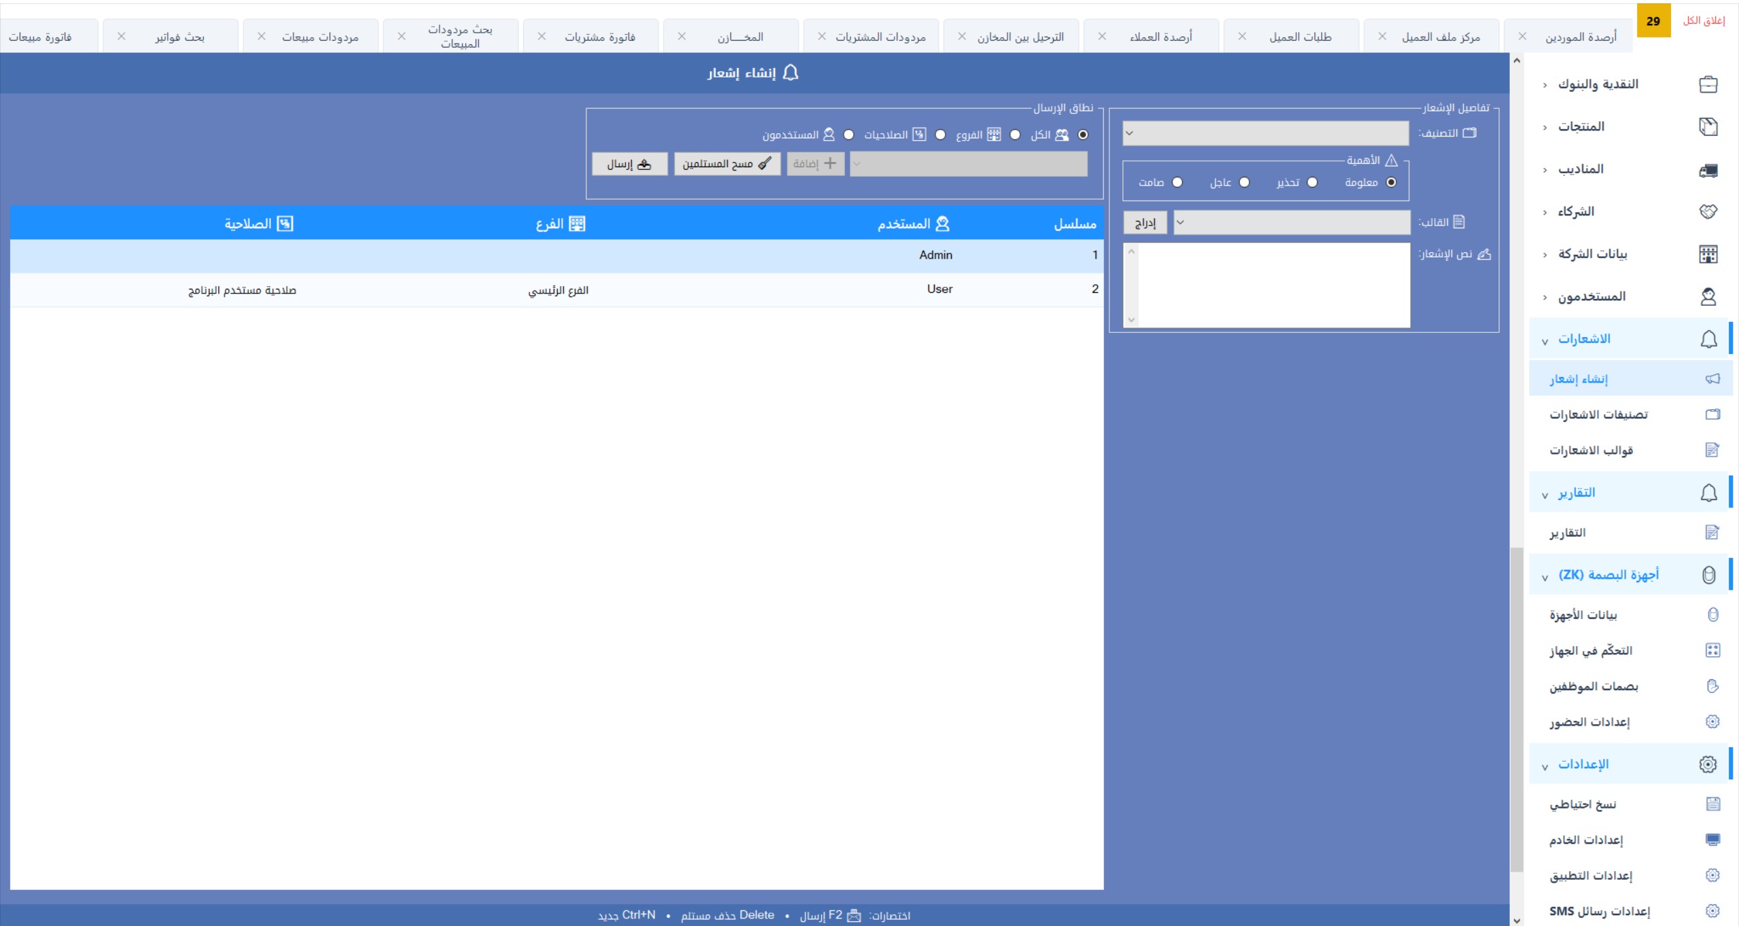Collapse the الاشعارات section
Screen dimensions: 1739x926
[1545, 341]
